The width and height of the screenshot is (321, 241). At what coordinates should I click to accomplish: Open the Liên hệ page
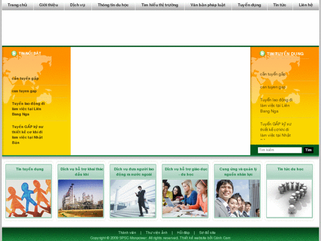306,5
